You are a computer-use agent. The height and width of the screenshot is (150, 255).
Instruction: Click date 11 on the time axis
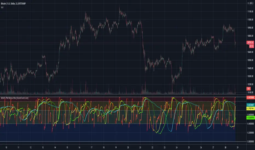(x=18, y=148)
